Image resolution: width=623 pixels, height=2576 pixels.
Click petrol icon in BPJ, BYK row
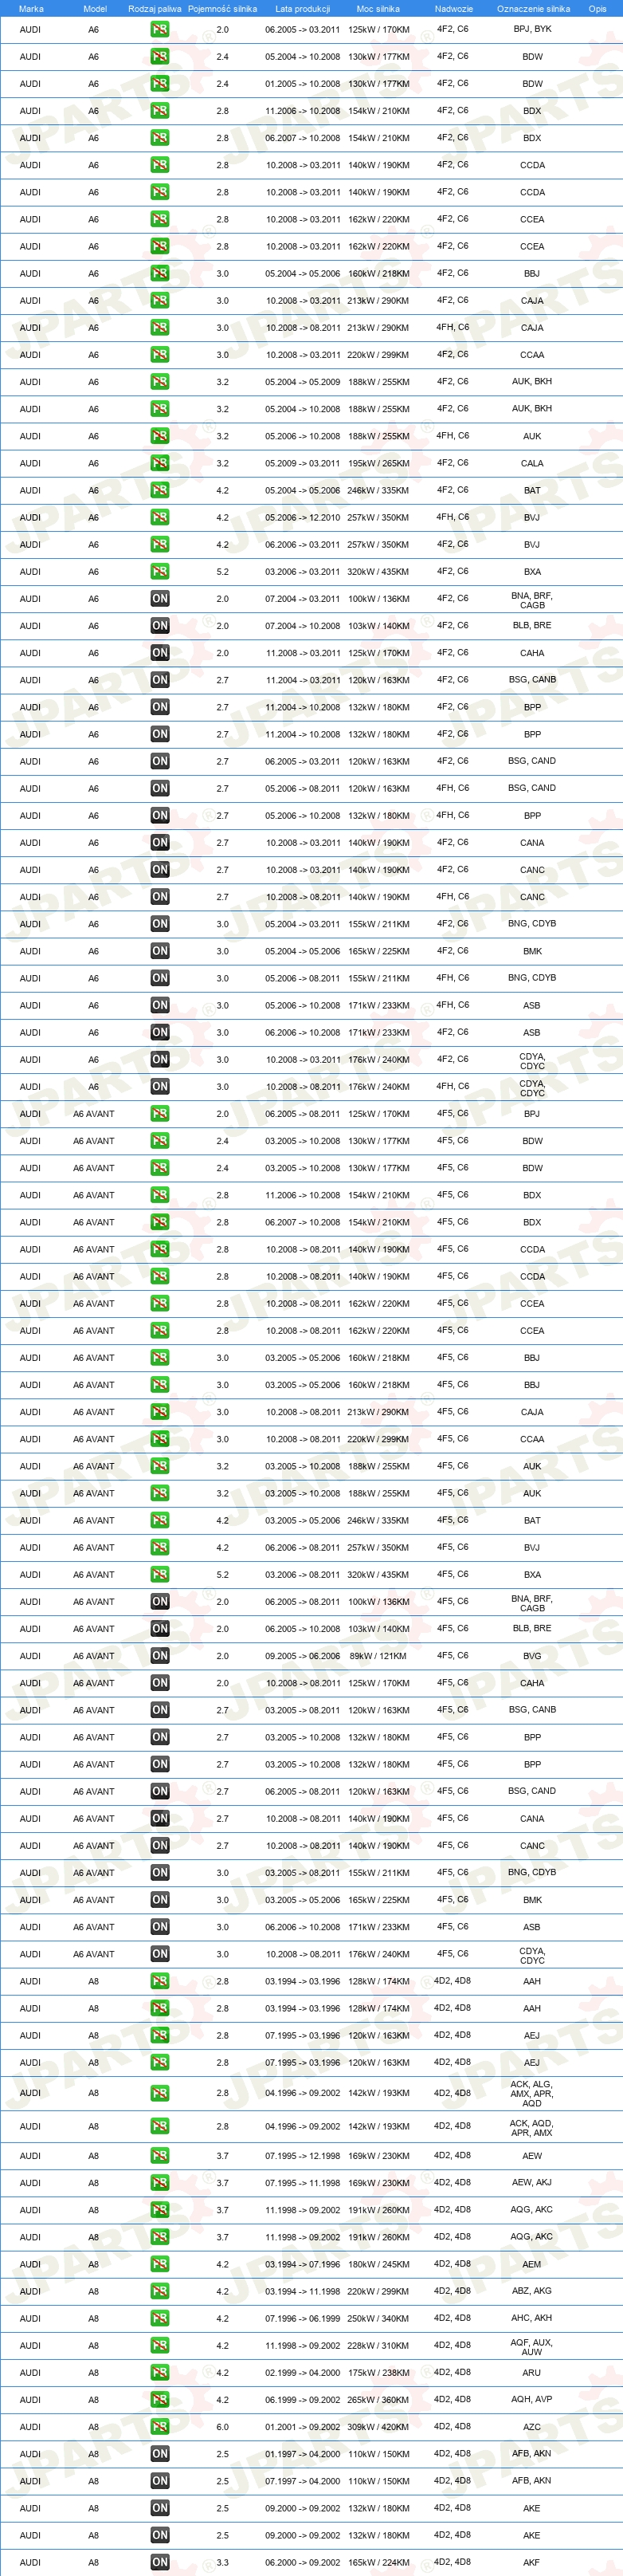pyautogui.click(x=160, y=30)
